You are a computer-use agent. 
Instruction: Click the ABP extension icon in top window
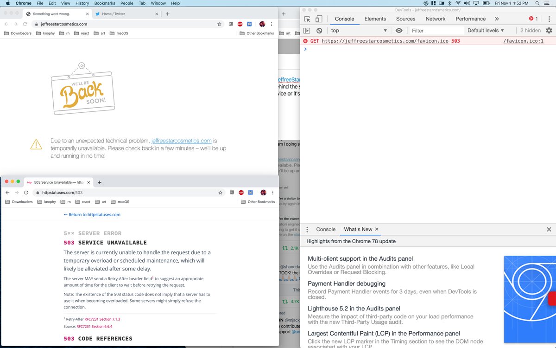(x=240, y=24)
